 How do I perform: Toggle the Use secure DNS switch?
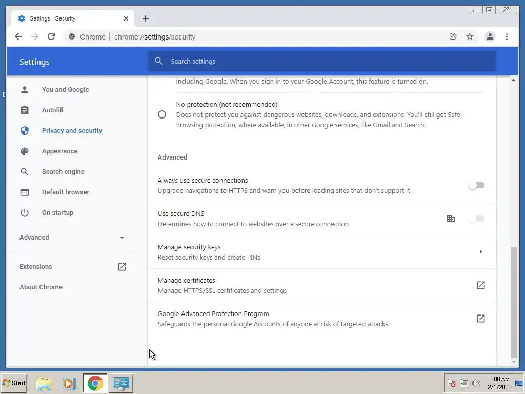pos(476,219)
